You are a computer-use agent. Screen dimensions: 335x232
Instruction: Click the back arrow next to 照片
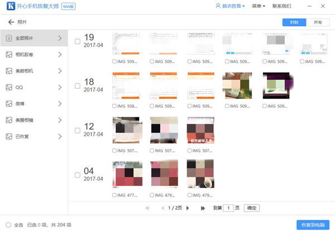pyautogui.click(x=11, y=22)
